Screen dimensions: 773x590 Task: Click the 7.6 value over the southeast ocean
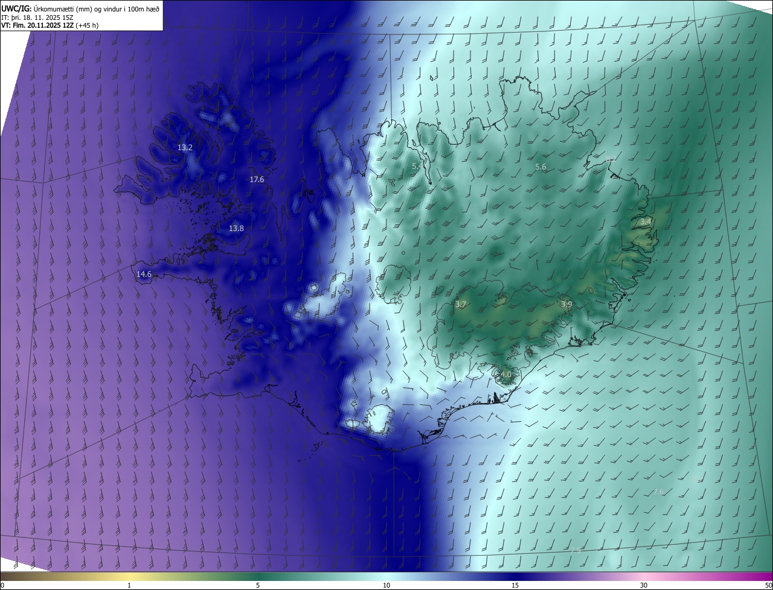coord(659,492)
